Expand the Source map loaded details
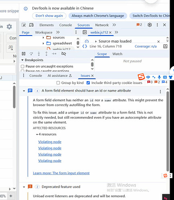The height and width of the screenshot is (200, 174). pos(96,41)
